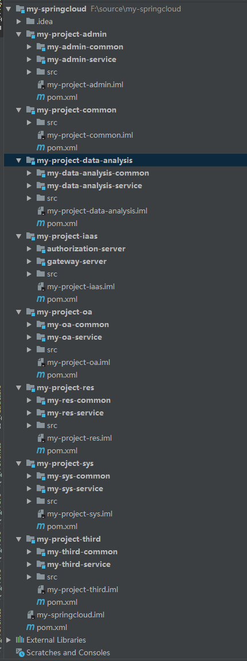Click the Maven icon of my-project-common pom.xml
Image resolution: width=247 pixels, height=661 pixels.
pyautogui.click(x=41, y=148)
